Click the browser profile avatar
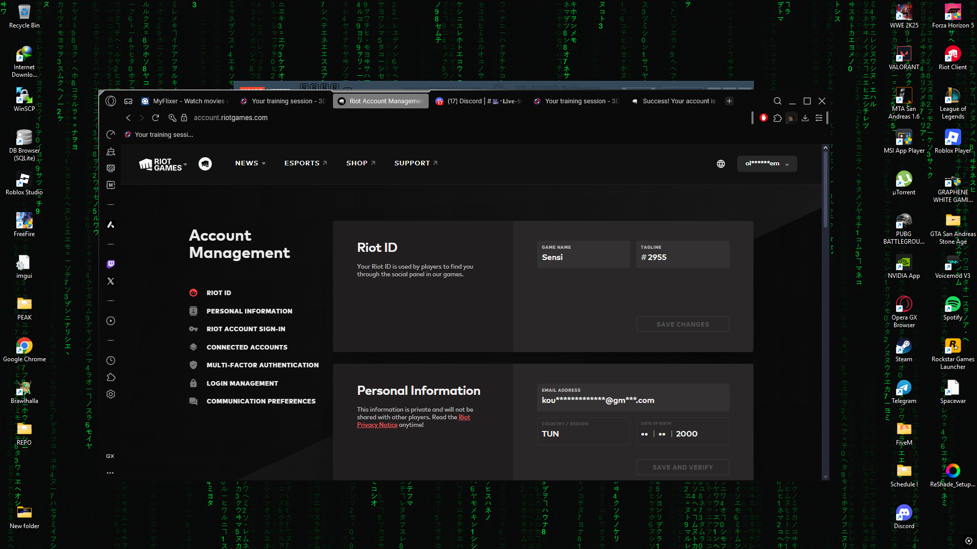 coord(791,118)
